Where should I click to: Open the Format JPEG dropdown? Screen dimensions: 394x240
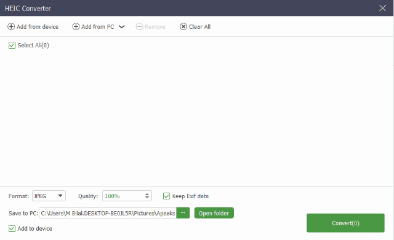(49, 196)
